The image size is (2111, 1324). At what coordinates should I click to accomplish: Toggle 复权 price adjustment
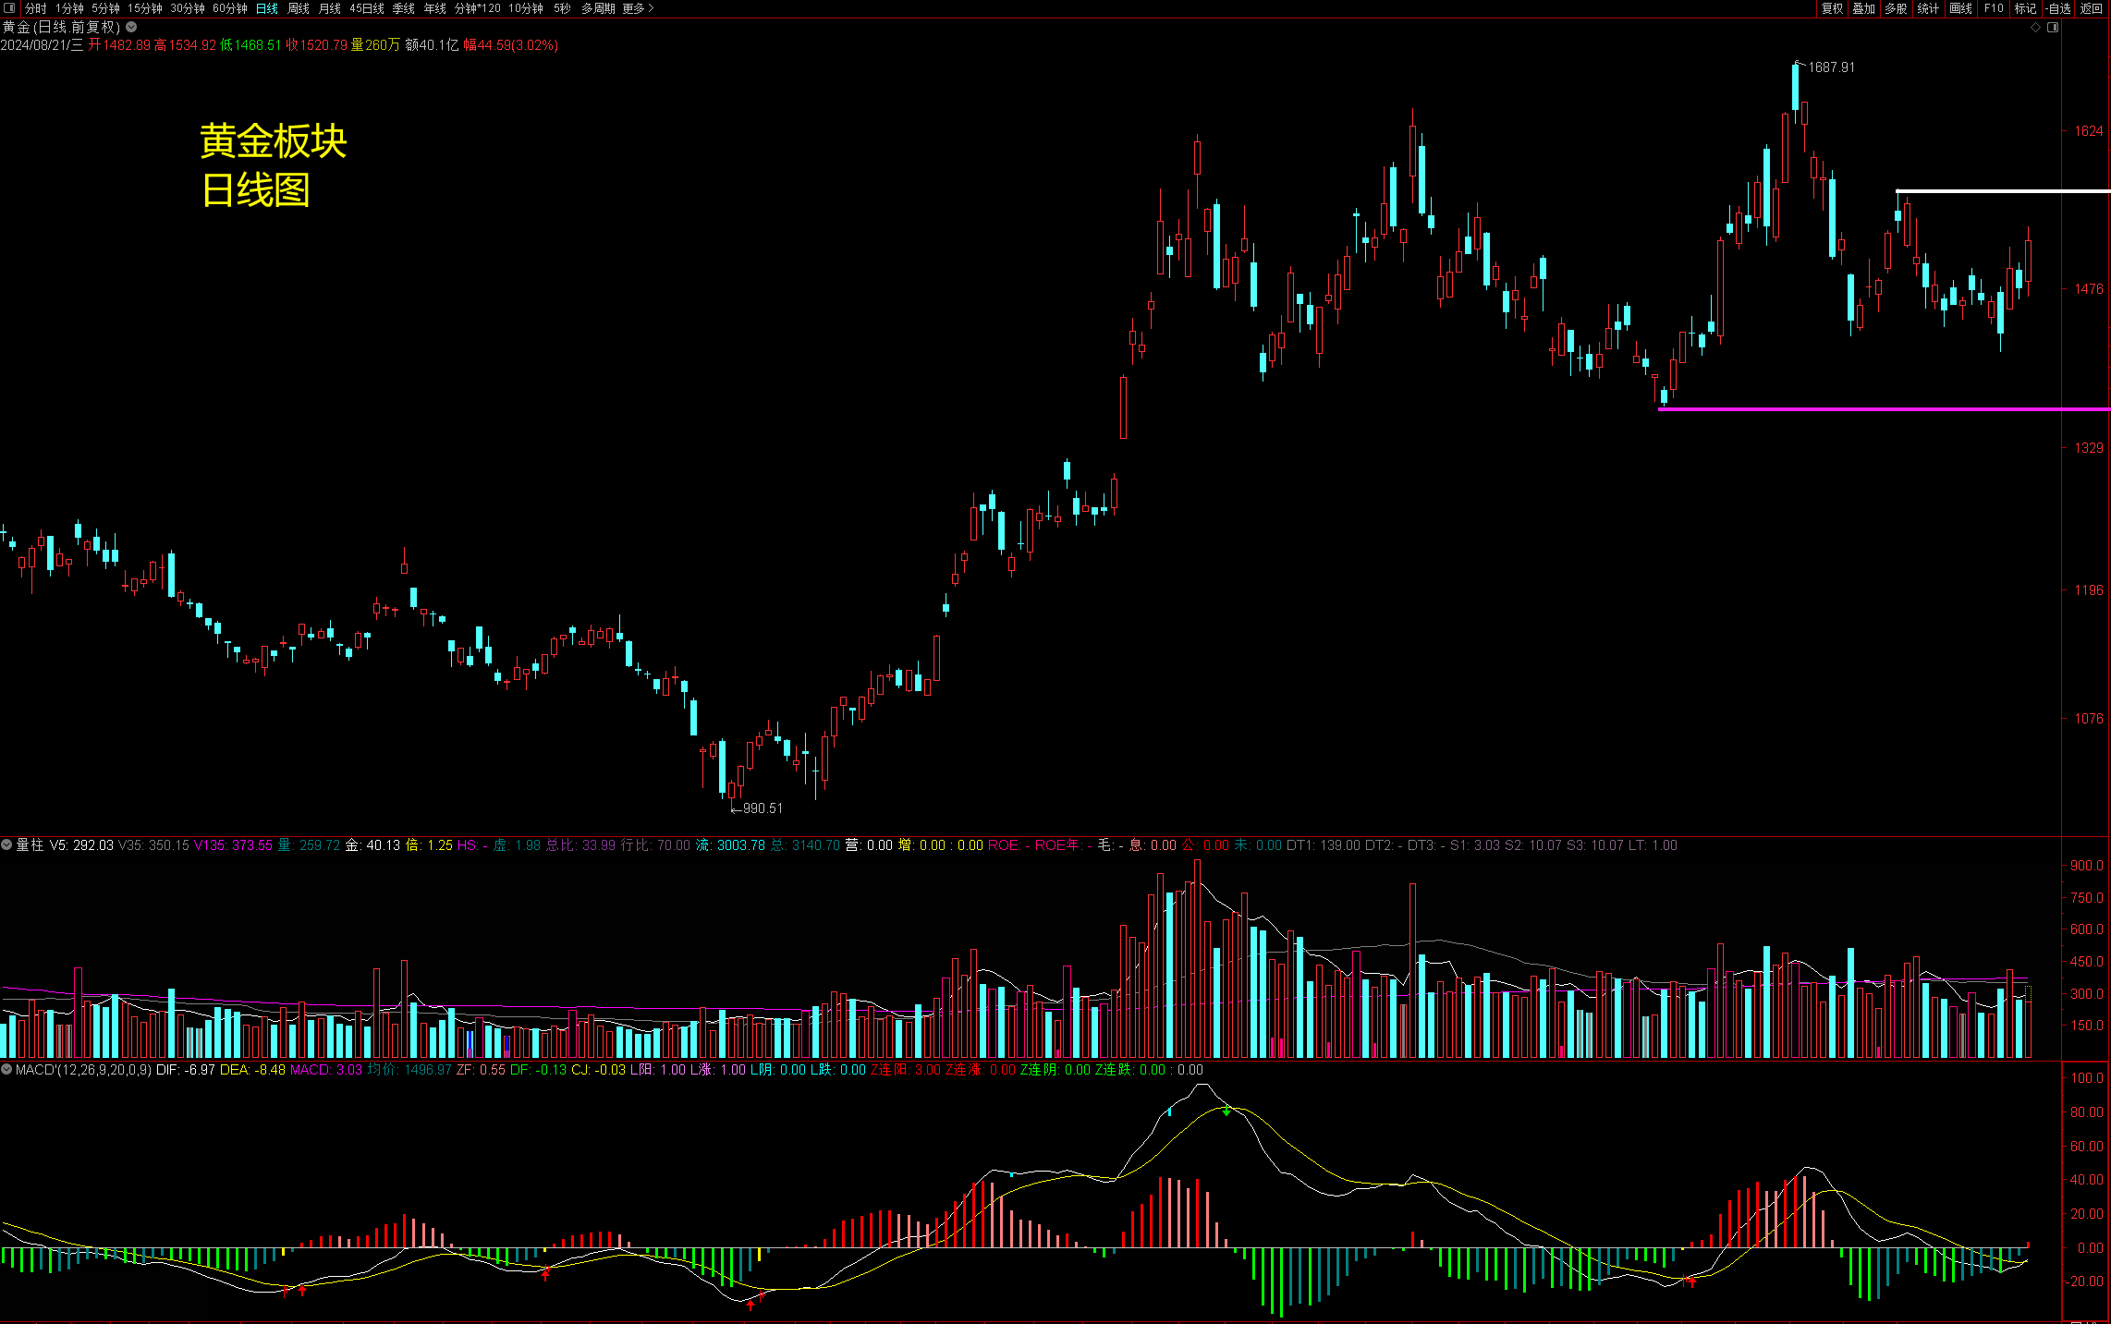tap(1832, 8)
